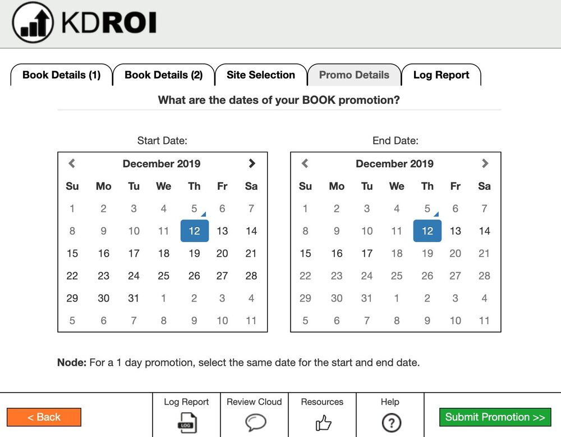Select 19 in the Start Date calendar

pyautogui.click(x=194, y=253)
